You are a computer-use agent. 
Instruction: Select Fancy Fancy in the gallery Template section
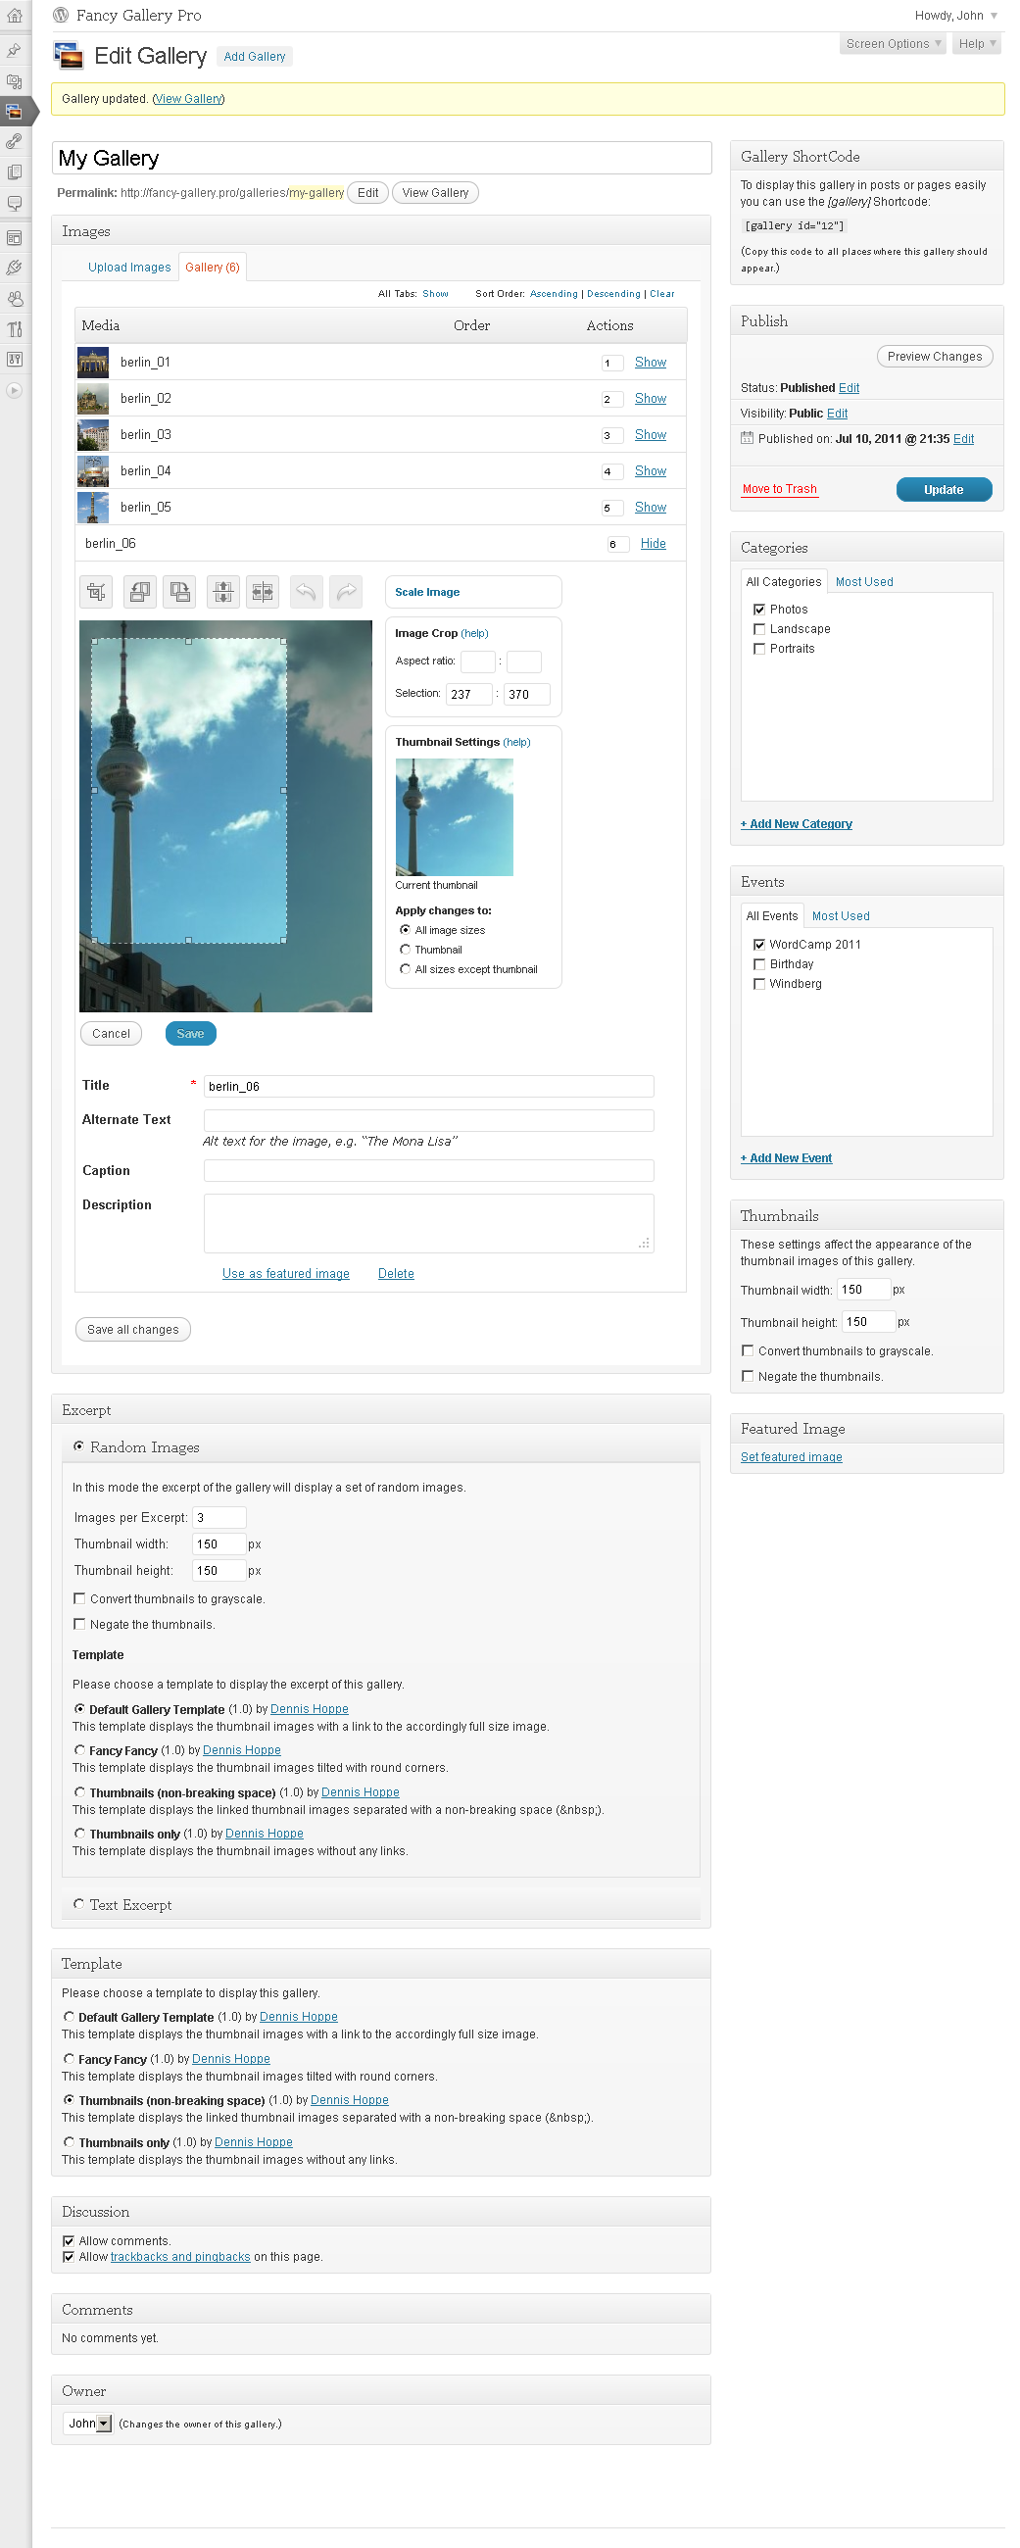coord(69,2058)
